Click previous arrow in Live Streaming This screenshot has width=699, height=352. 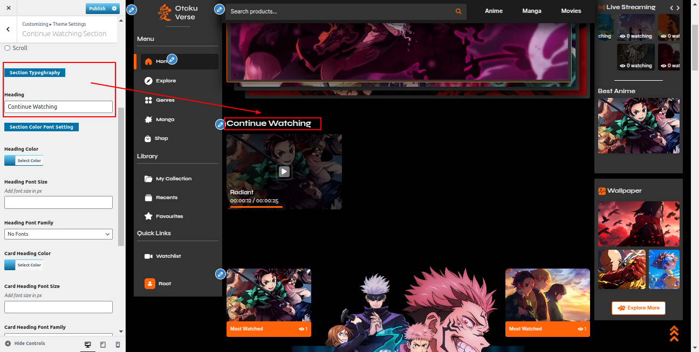671,8
